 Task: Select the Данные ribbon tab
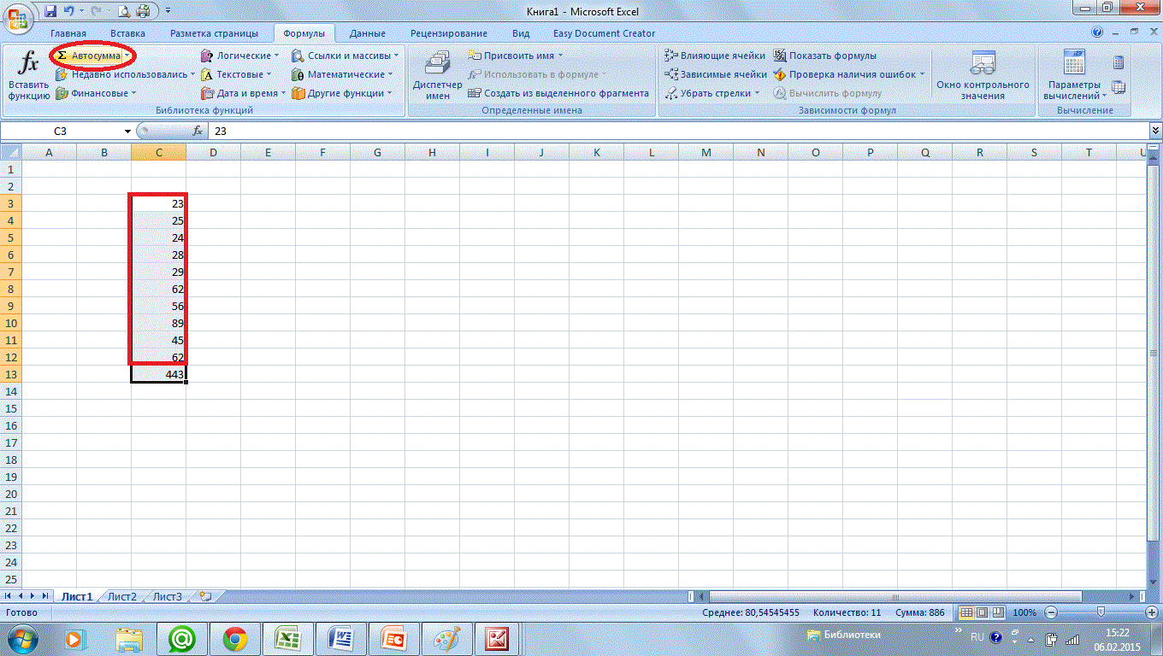pyautogui.click(x=368, y=33)
